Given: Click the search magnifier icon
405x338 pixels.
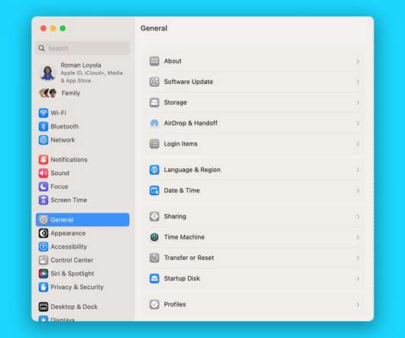Looking at the screenshot, I should [x=41, y=48].
